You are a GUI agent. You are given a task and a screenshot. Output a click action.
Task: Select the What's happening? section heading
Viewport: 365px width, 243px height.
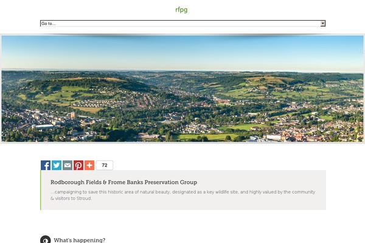pos(80,240)
